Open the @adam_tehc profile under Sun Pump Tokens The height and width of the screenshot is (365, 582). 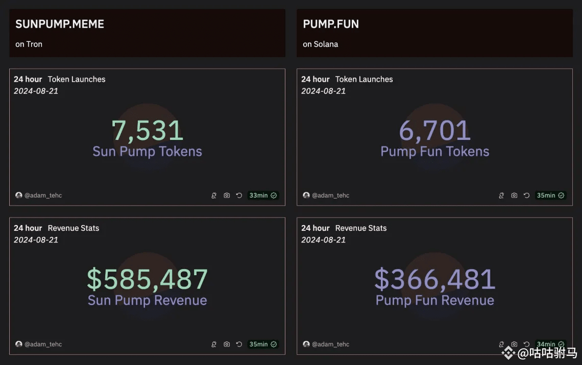(43, 196)
